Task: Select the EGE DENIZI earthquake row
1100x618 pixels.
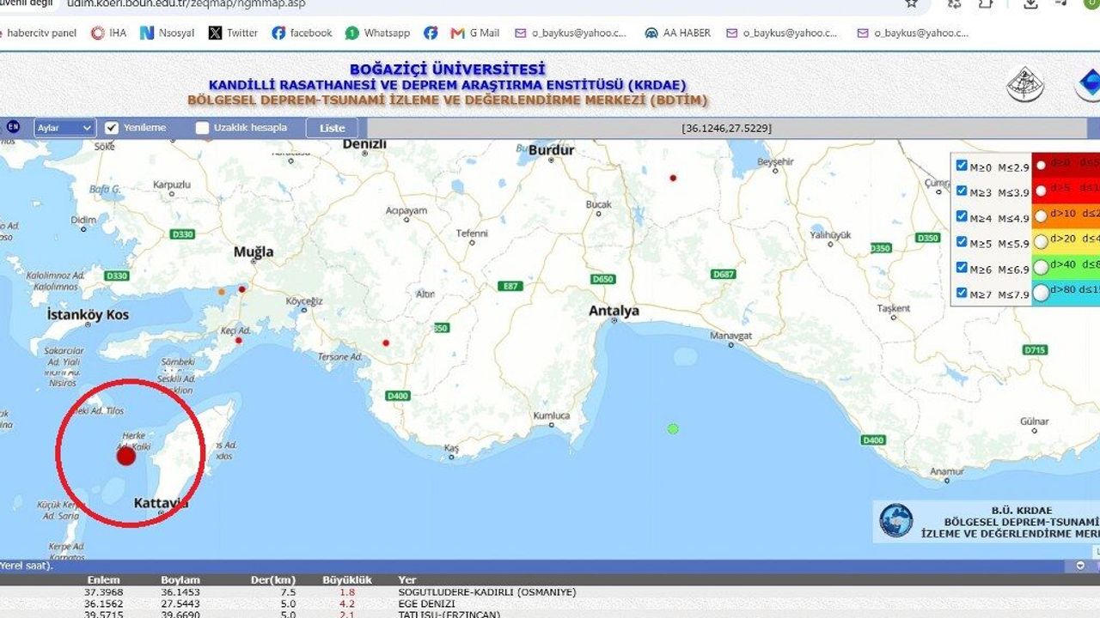Action: [x=550, y=603]
